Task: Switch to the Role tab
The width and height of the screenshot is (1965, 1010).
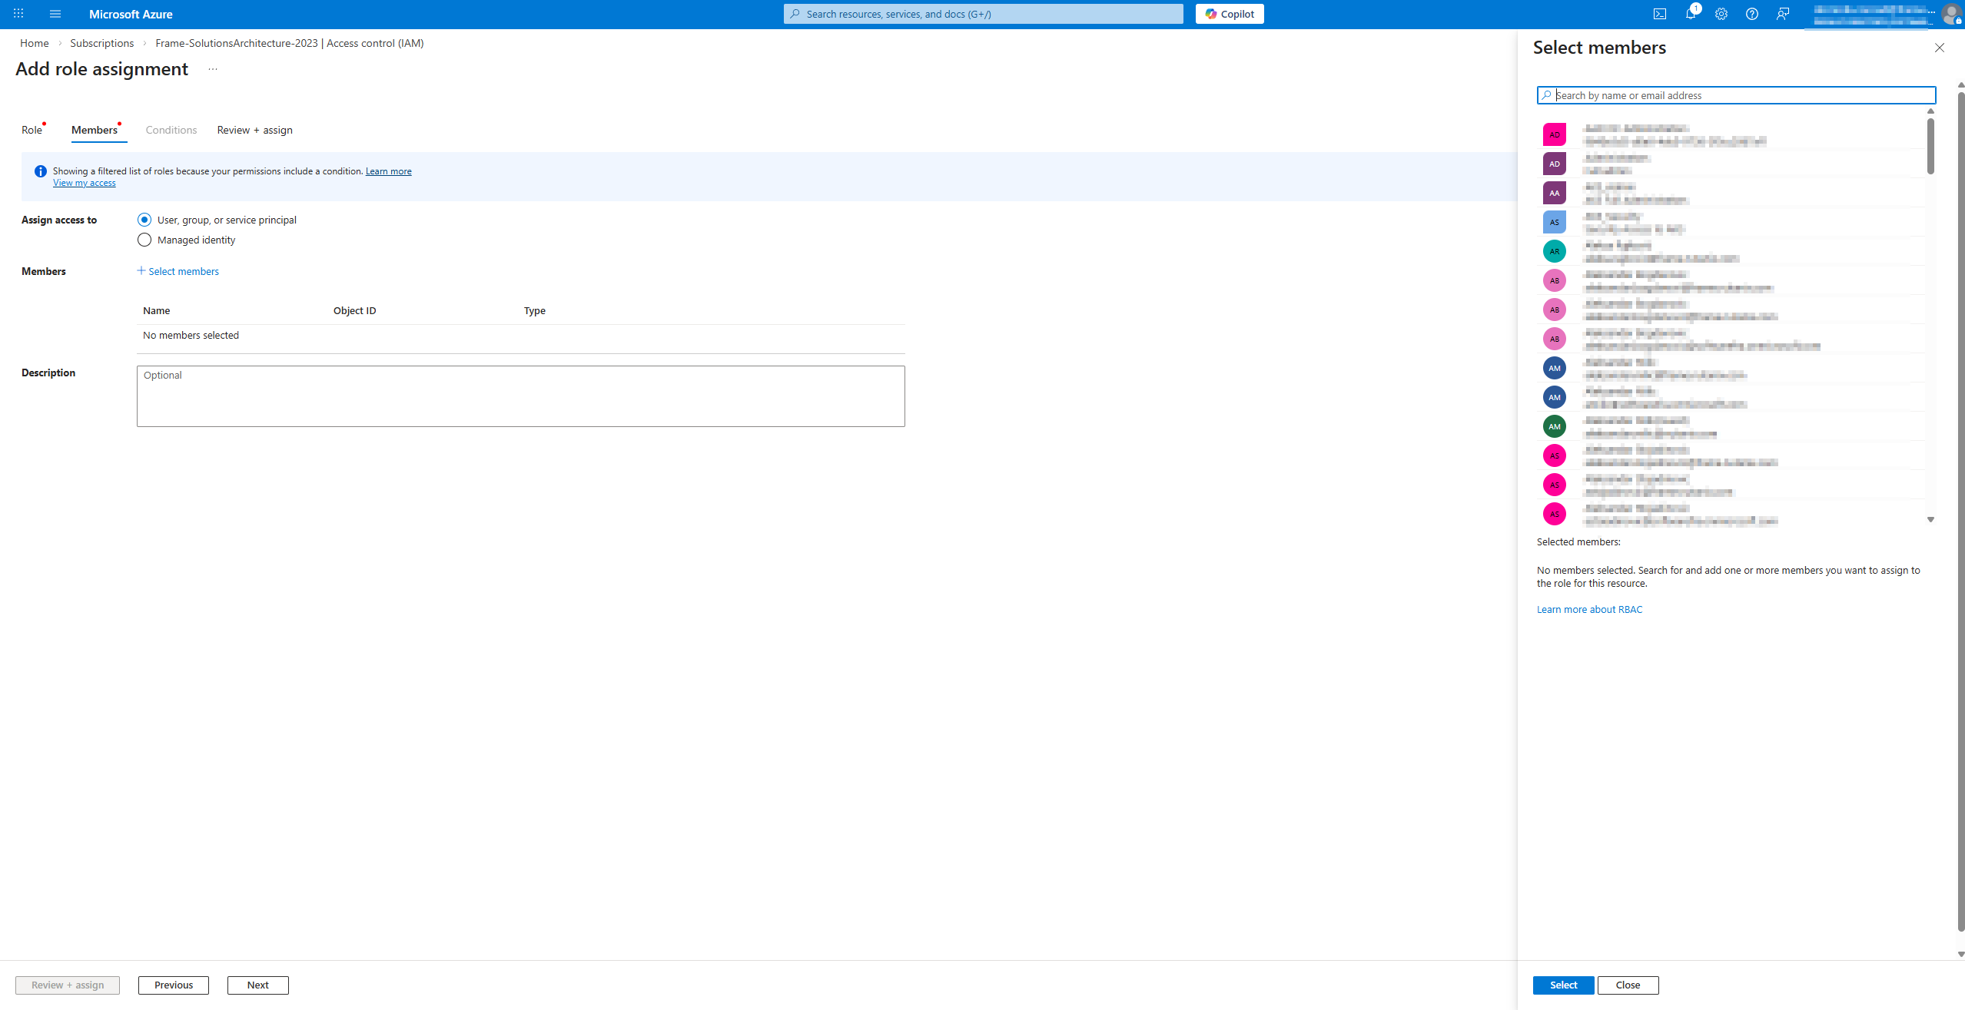Action: click(32, 130)
